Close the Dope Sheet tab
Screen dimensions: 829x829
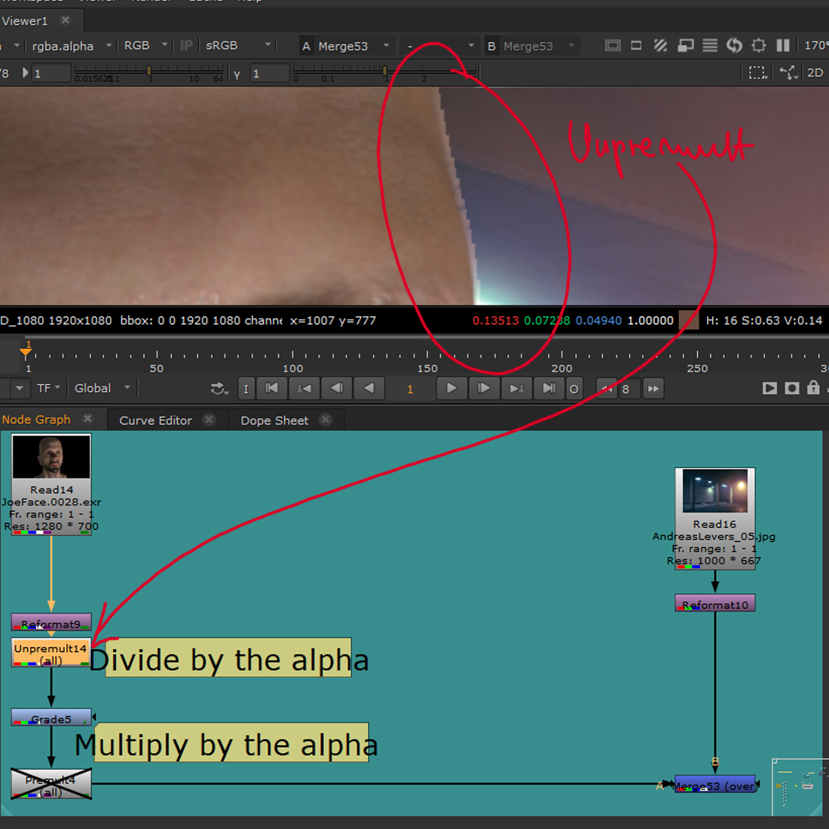326,420
